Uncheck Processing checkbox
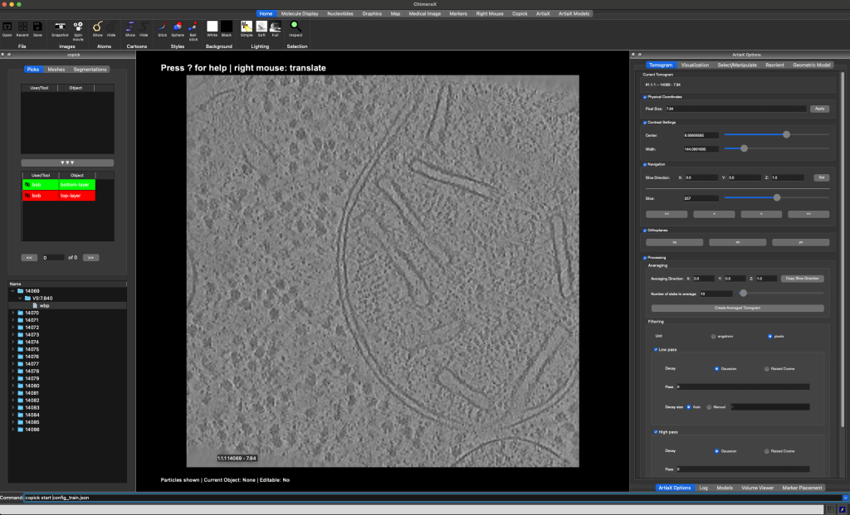Image resolution: width=850 pixels, height=515 pixels. [644, 258]
